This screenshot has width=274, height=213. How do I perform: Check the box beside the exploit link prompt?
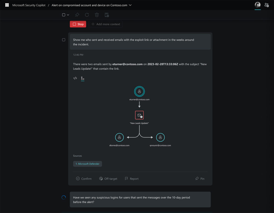(x=64, y=40)
